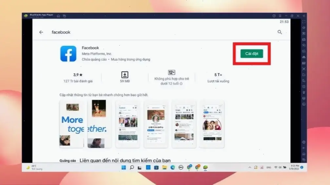The width and height of the screenshot is (330, 185).
Task: Open the fourth profile page screenshot
Action: pos(156,124)
